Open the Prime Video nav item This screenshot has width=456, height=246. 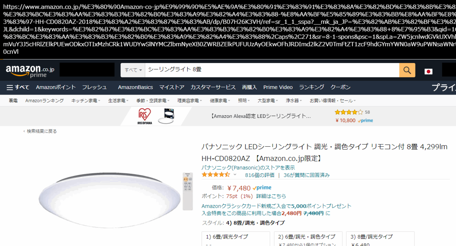(x=278, y=87)
